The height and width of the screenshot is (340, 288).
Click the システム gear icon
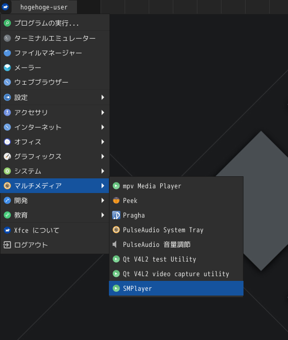pos(7,171)
